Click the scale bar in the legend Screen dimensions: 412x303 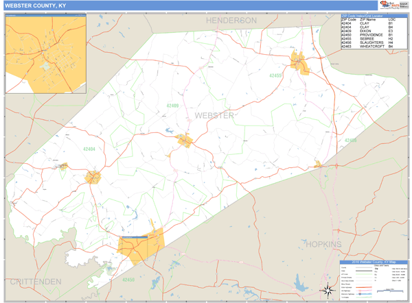[x=390, y=291]
